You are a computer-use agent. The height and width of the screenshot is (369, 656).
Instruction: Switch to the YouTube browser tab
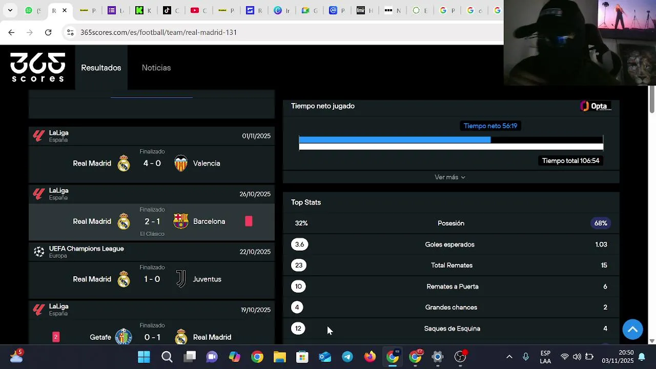(x=195, y=10)
